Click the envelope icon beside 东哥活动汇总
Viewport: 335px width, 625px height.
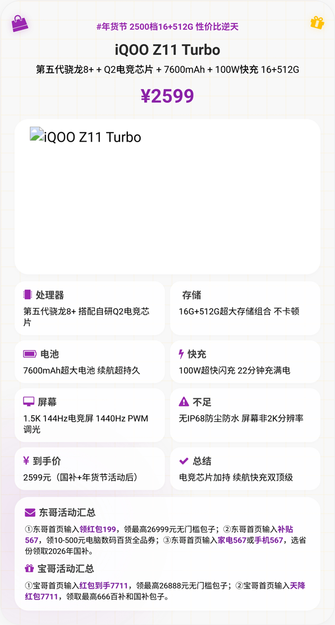point(30,512)
